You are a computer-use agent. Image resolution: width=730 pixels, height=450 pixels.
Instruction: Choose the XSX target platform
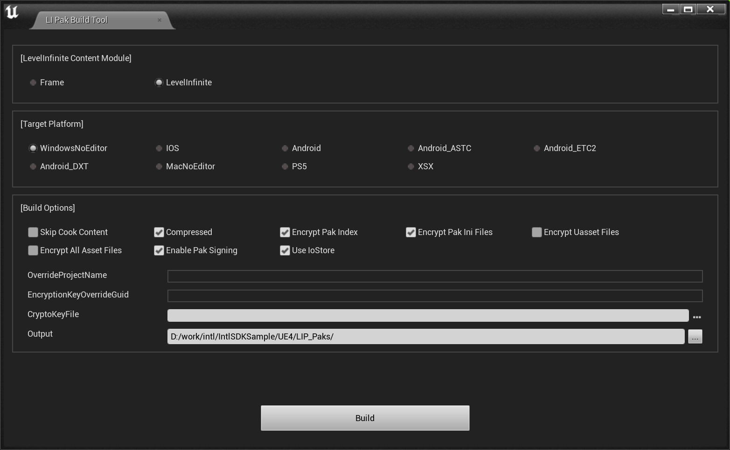(x=410, y=166)
